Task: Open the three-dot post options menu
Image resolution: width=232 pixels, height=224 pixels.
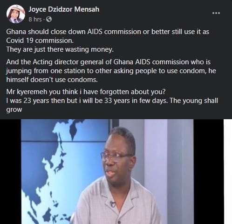Action: coord(216,13)
